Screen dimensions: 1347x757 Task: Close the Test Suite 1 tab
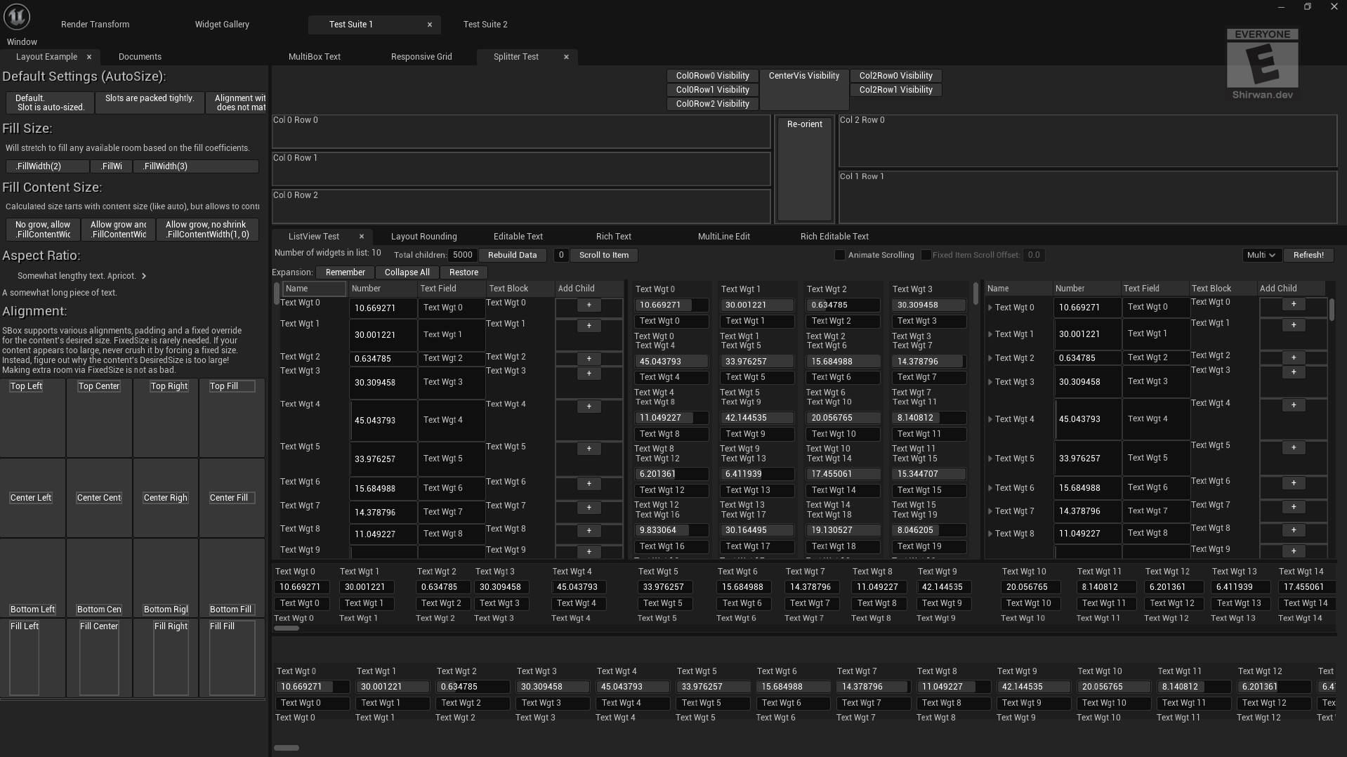430,25
